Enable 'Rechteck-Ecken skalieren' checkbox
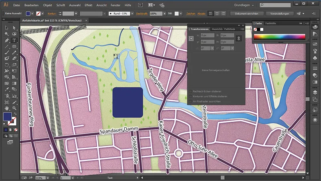This screenshot has width=321, height=181. coord(191,91)
